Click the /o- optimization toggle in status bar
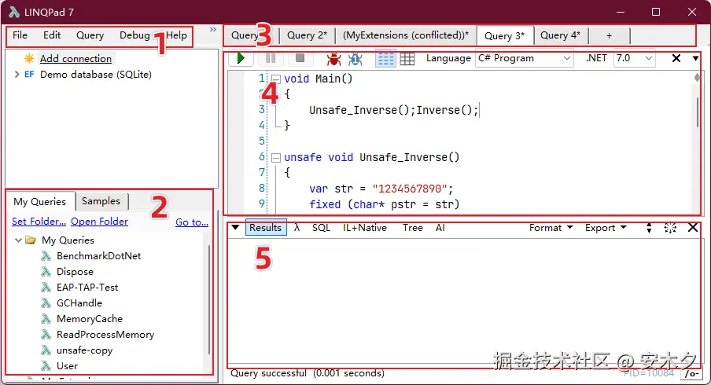711x385 pixels. coord(691,373)
